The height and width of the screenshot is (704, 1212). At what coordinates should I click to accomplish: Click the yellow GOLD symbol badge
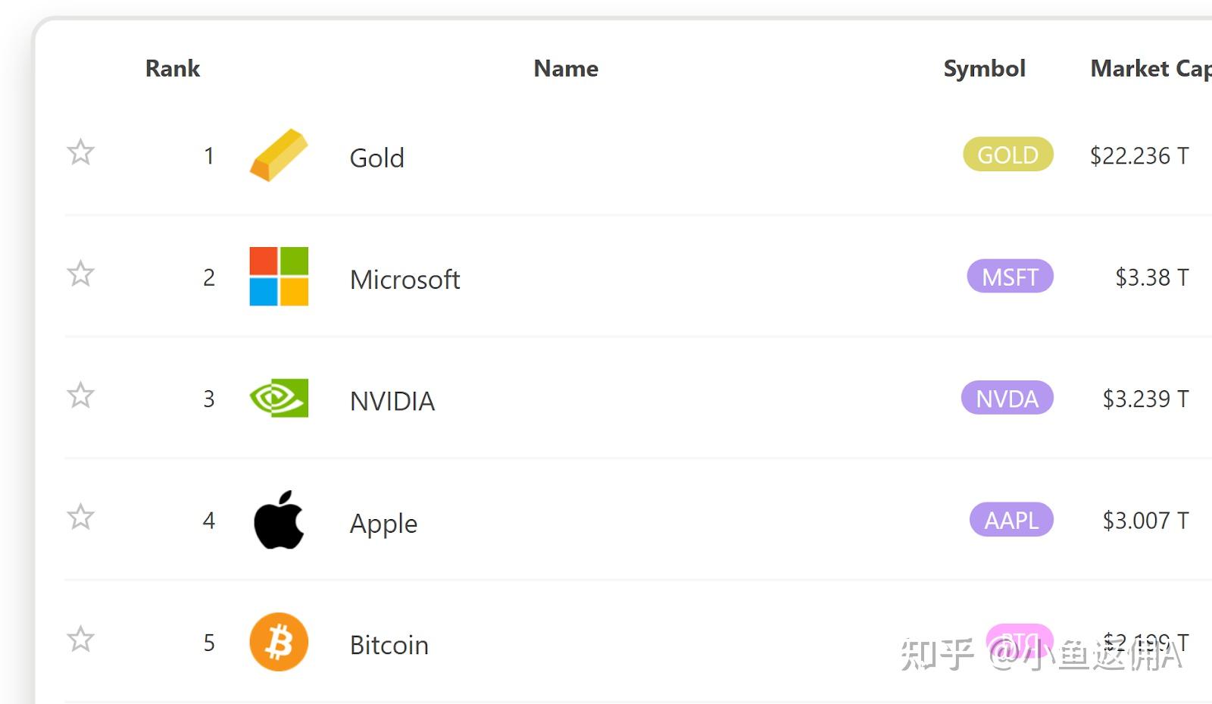tap(1007, 155)
